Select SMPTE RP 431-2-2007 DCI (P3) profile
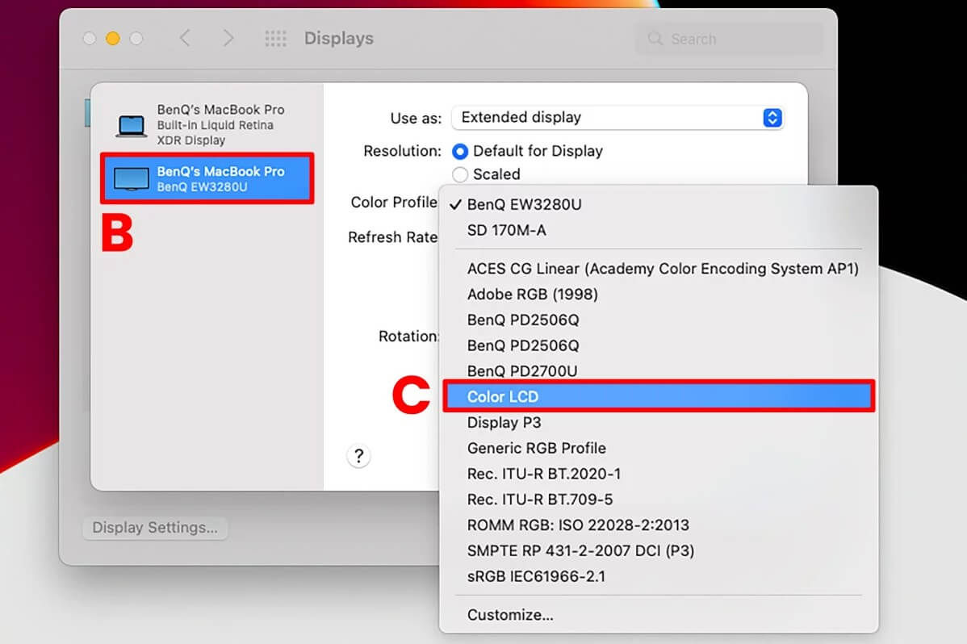 (658, 550)
